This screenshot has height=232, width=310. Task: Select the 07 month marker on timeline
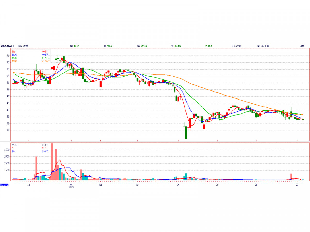(297, 185)
